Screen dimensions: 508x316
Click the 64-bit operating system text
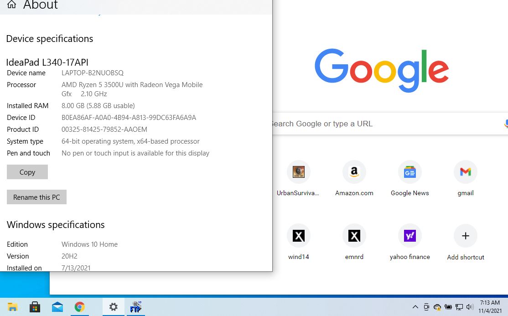[130, 141]
